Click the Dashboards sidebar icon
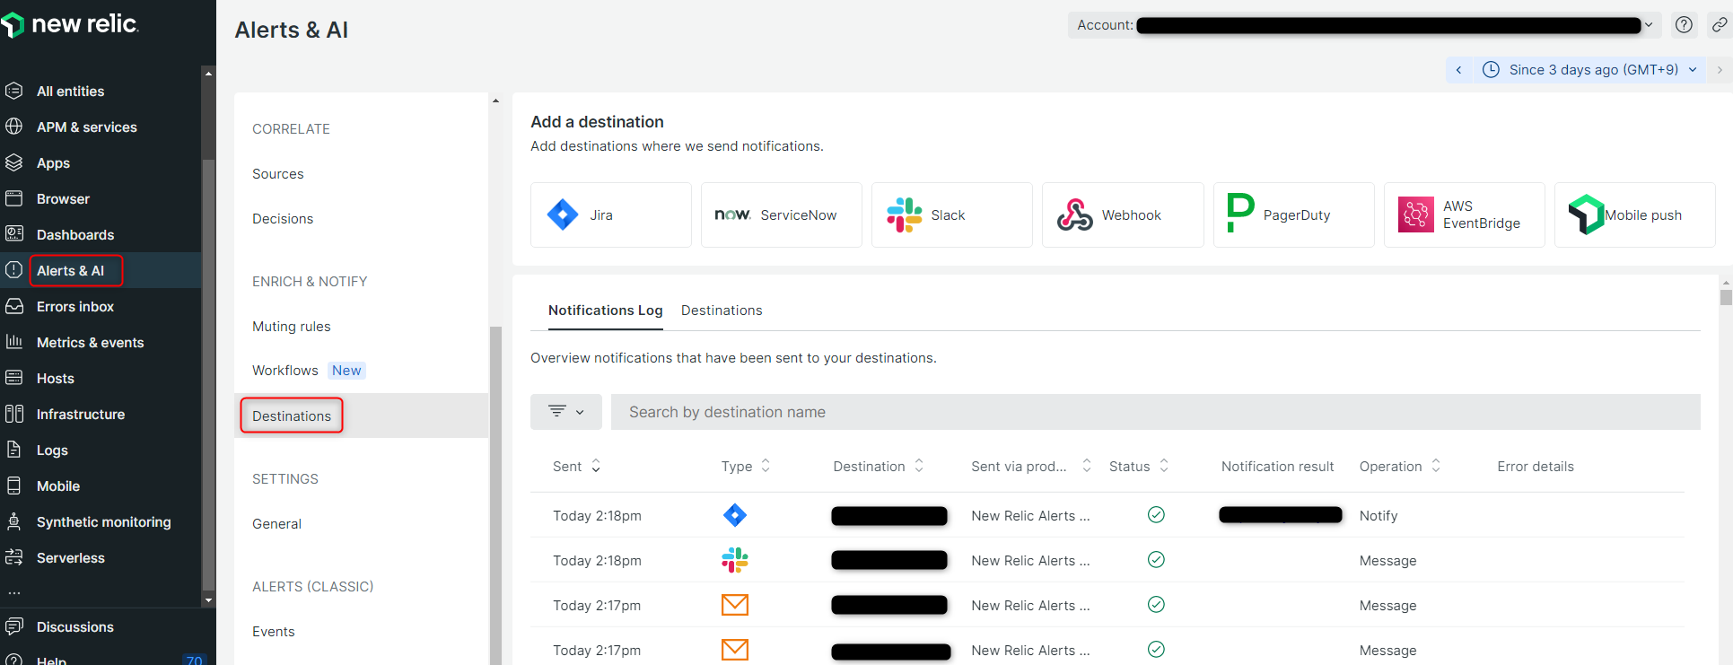The image size is (1733, 665). [x=13, y=234]
